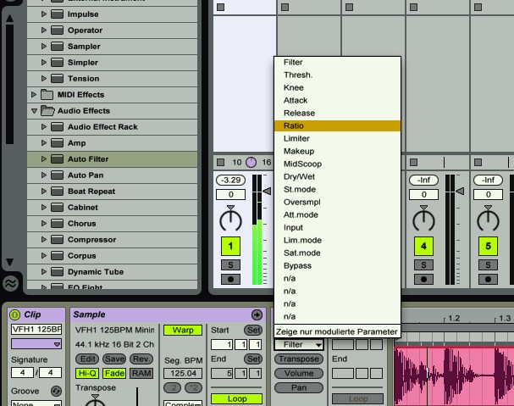Click the Volume envelope button

[299, 373]
